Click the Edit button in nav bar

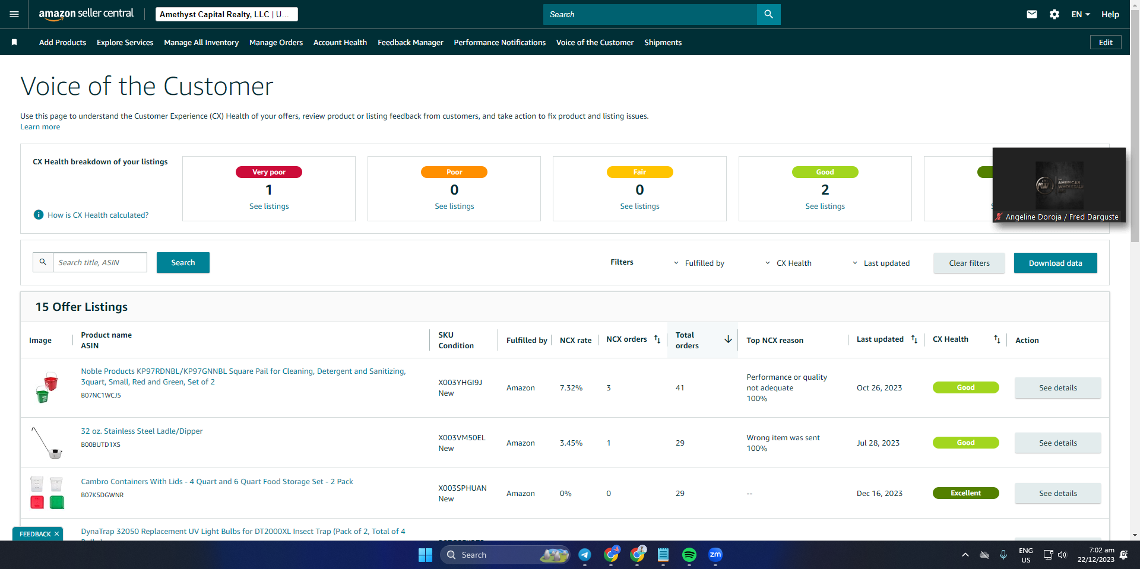pos(1106,42)
